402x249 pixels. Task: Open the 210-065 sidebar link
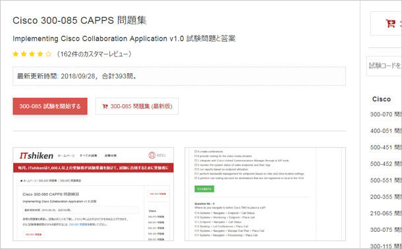tap(386, 213)
